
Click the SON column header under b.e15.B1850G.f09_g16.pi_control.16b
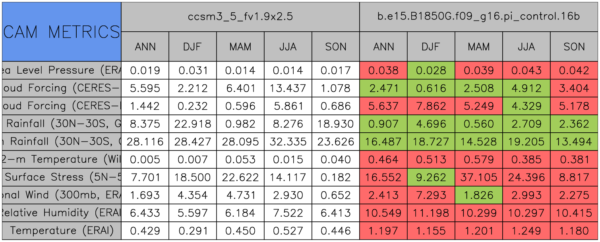click(574, 47)
